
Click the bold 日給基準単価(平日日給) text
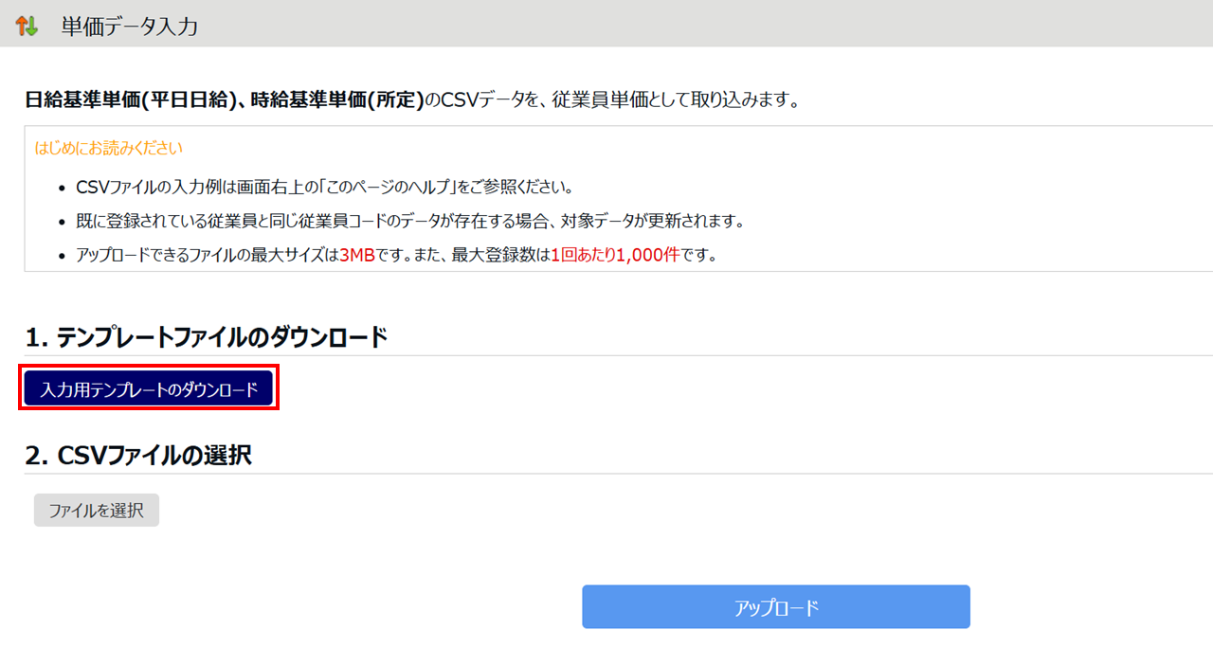[131, 99]
